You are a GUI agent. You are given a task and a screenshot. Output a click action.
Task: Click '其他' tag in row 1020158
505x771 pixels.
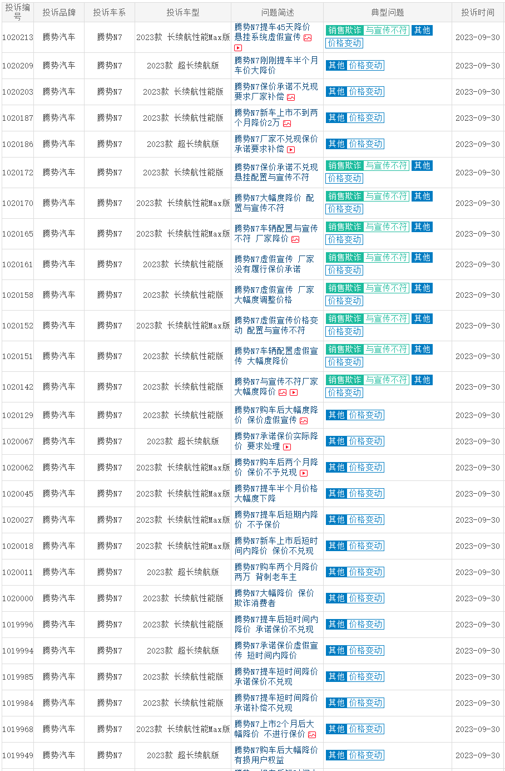click(x=422, y=288)
